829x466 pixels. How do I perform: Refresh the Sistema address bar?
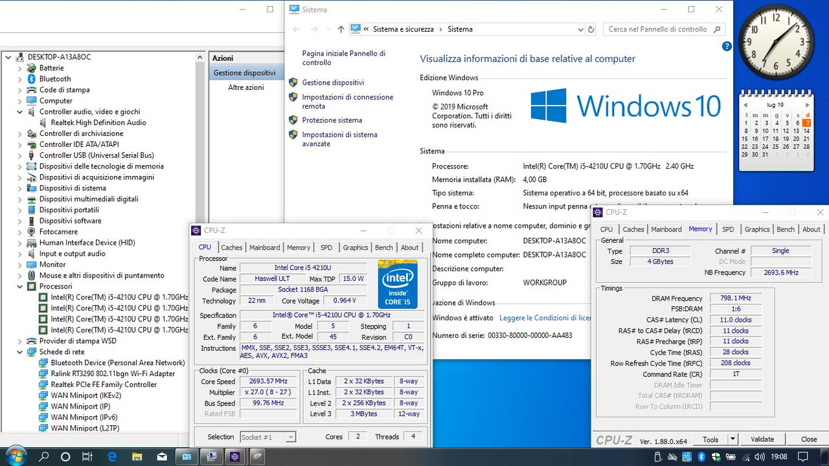[591, 29]
